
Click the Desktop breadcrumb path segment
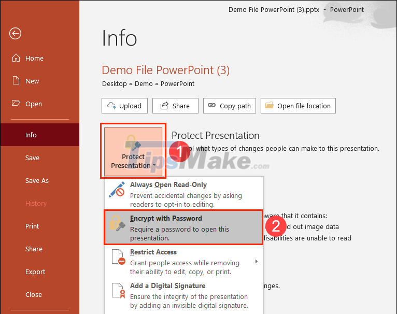(x=115, y=84)
